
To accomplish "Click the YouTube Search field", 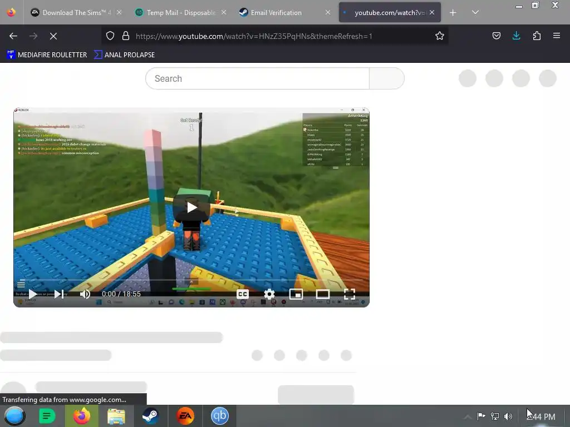I will (257, 78).
